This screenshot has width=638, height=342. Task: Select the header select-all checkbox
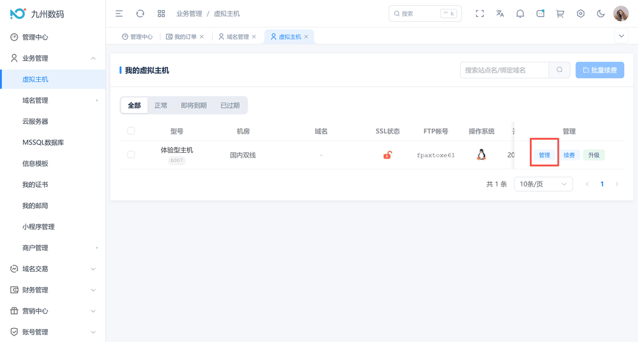coord(131,131)
